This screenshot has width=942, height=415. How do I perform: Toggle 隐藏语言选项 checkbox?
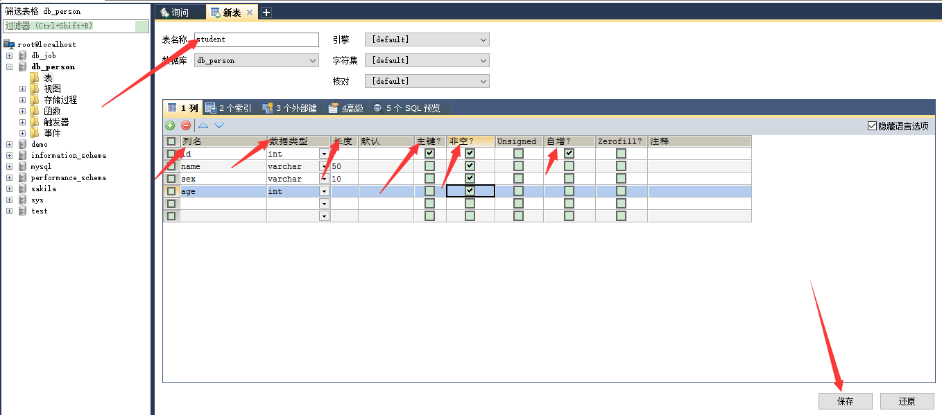tap(873, 126)
